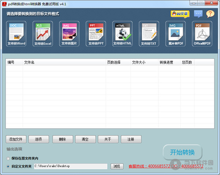Choose the 文件转Excel format icon
This screenshot has width=220, height=175.
(43, 34)
